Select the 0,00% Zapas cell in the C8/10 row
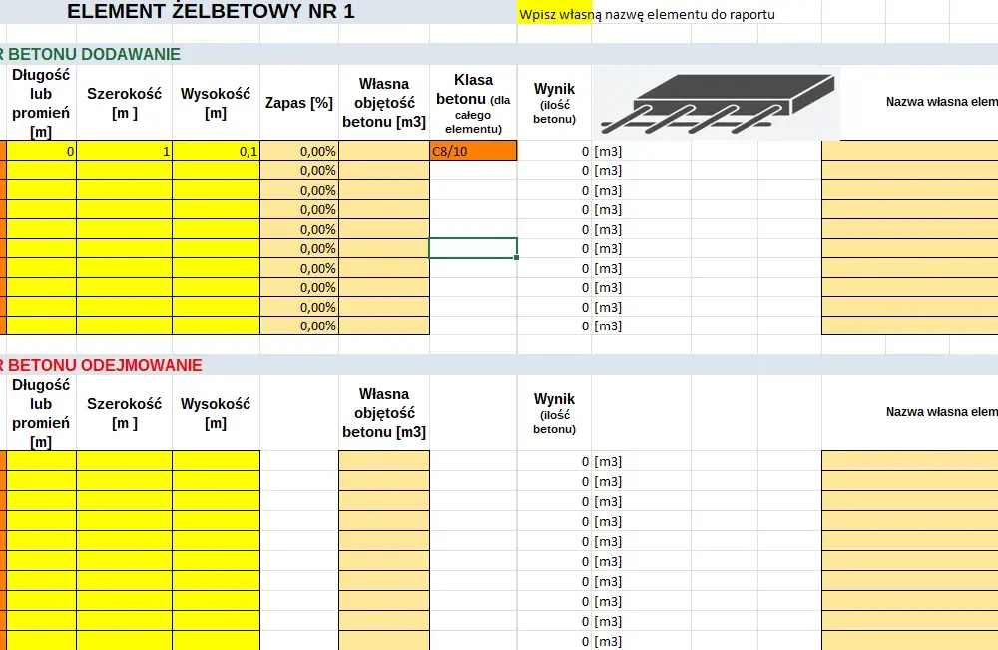This screenshot has width=998, height=650. (x=299, y=151)
